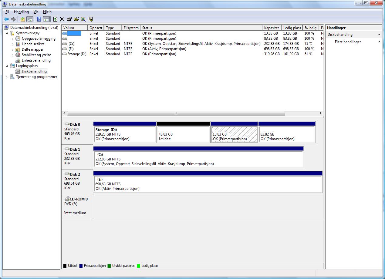This screenshot has height=279, width=385.
Task: Select the Systemverktøy tools icon
Action: (x=12, y=33)
